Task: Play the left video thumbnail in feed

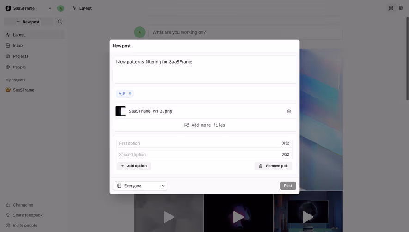Action: pyautogui.click(x=169, y=217)
